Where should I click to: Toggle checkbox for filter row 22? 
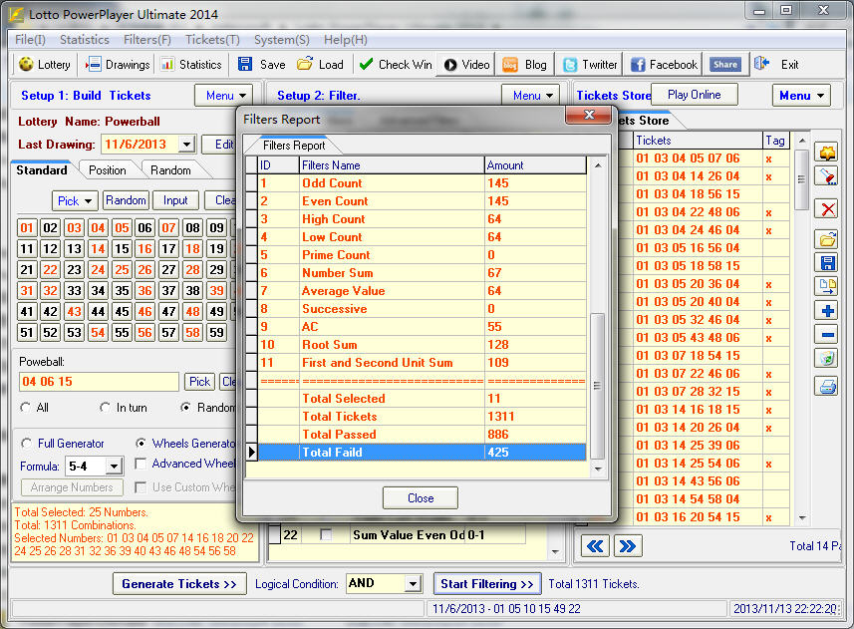click(x=326, y=534)
